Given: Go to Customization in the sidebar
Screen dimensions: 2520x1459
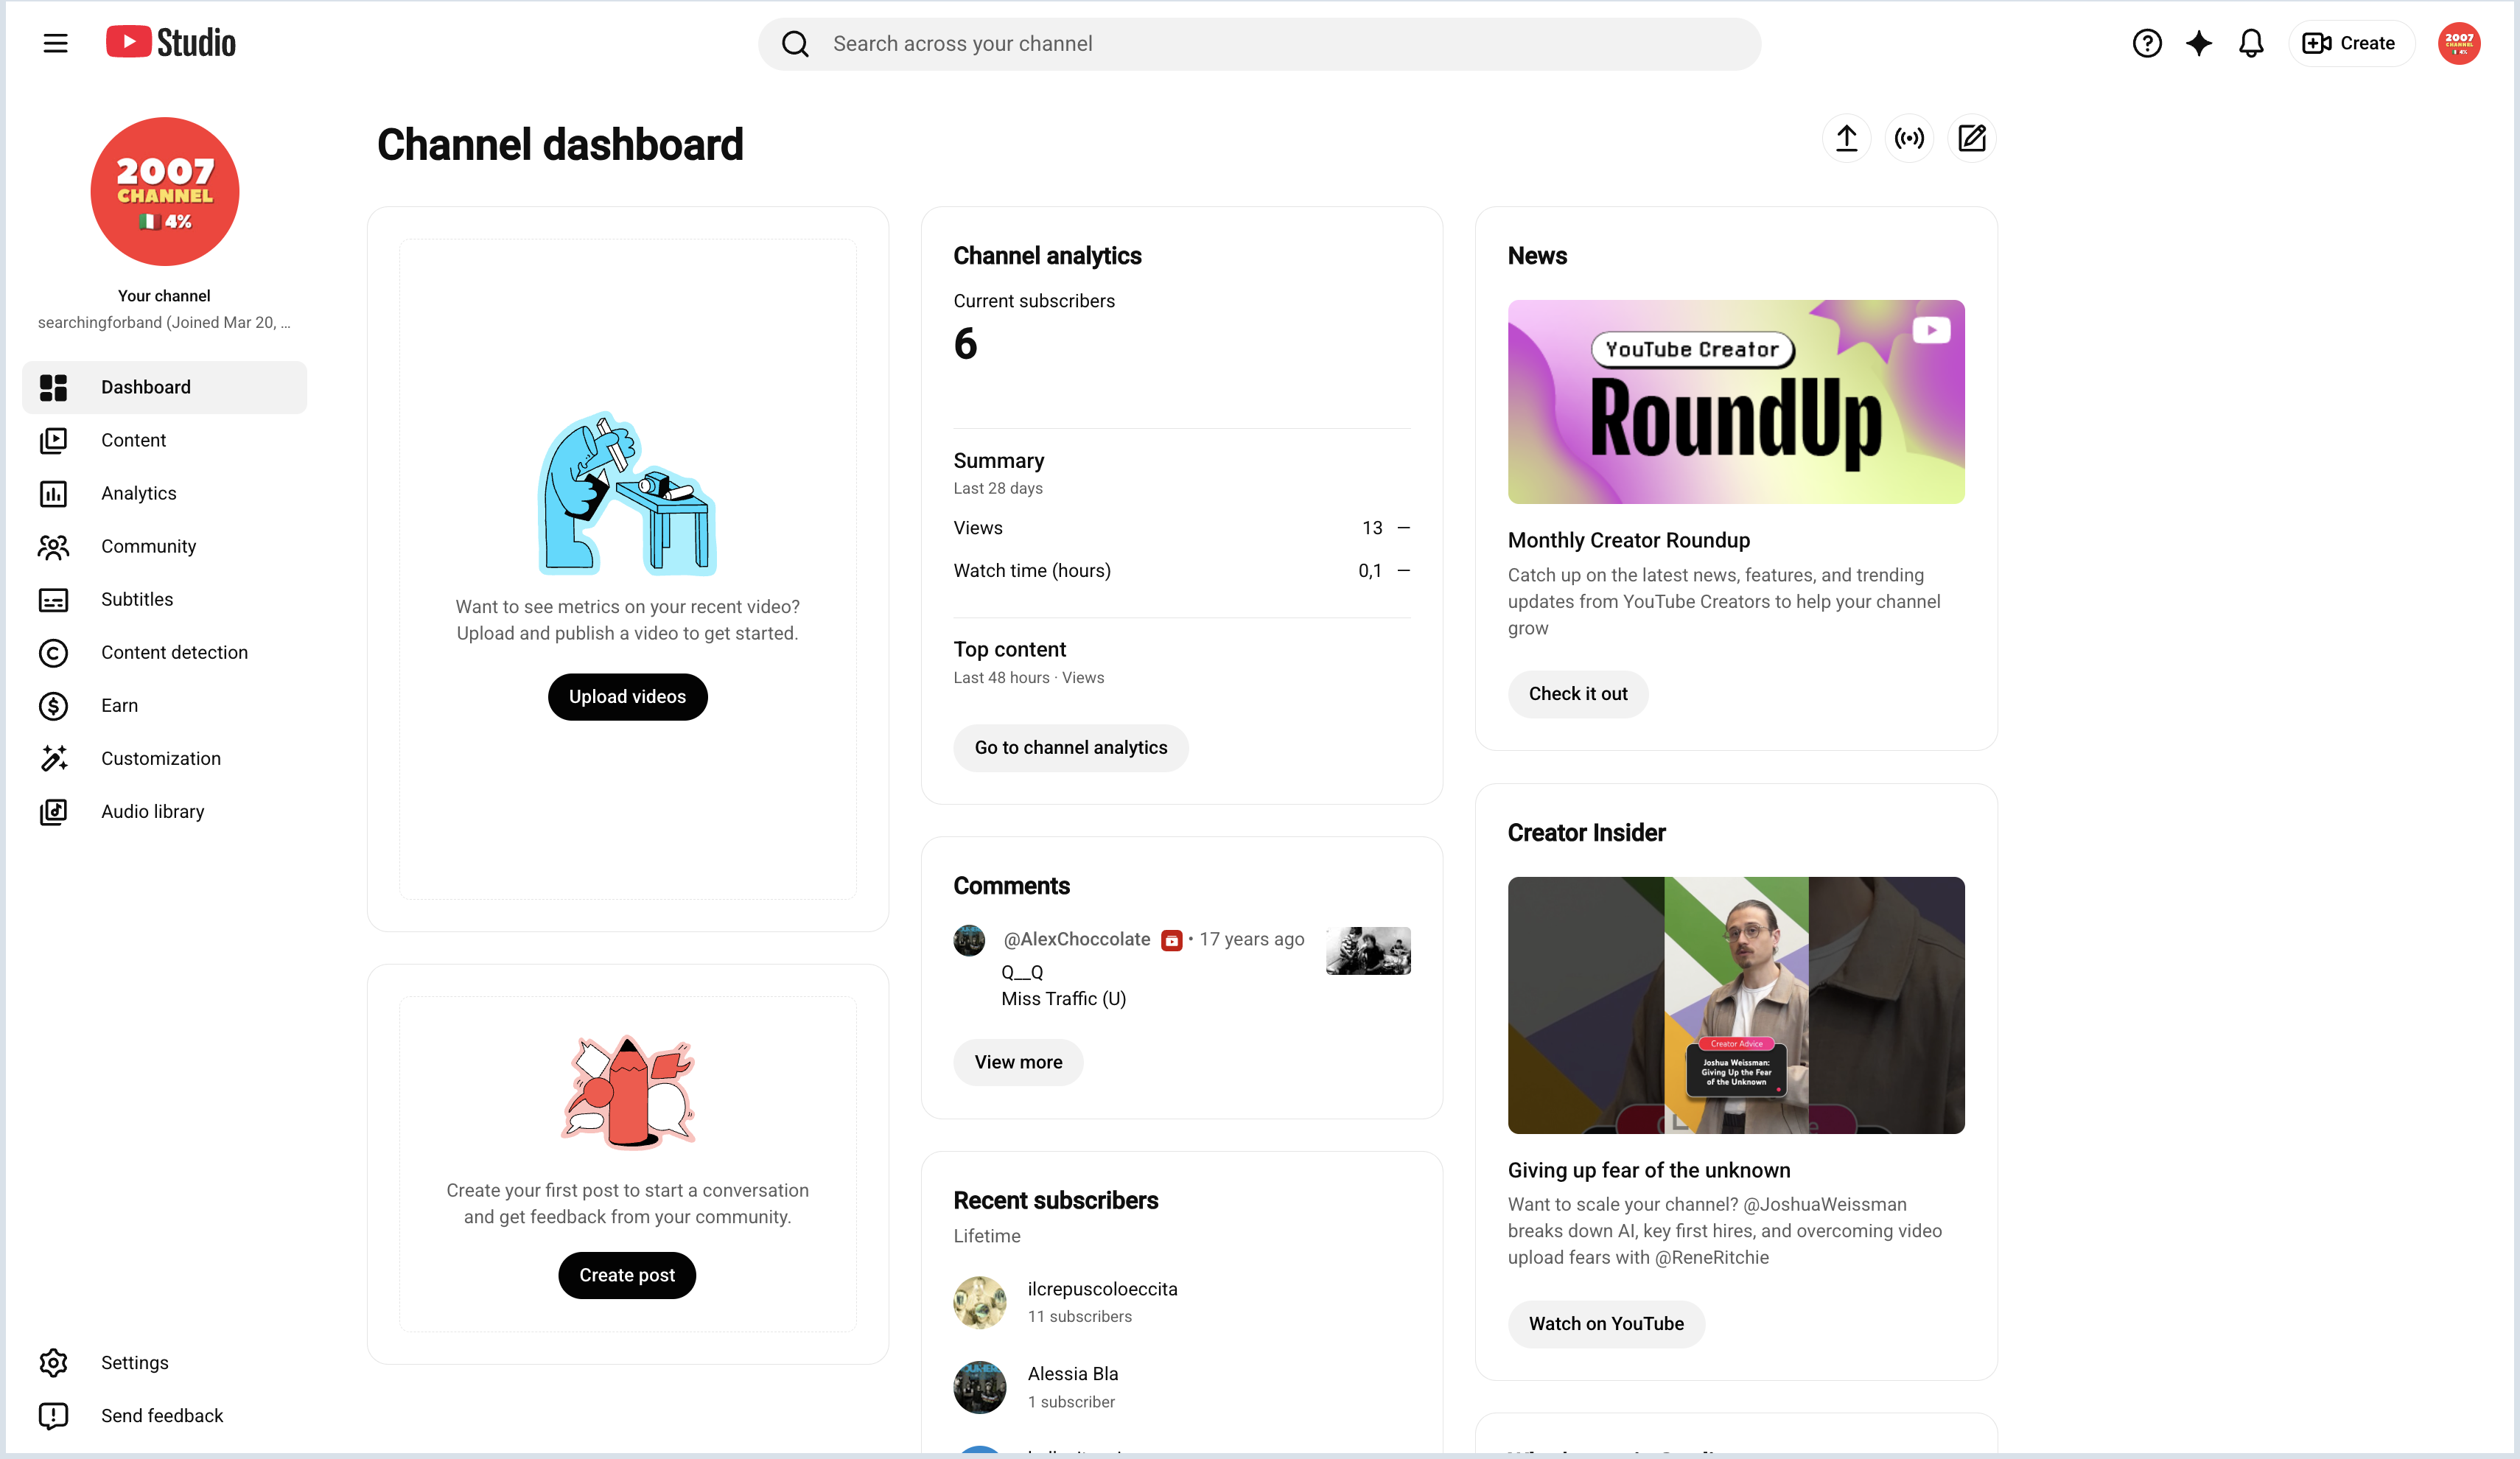Looking at the screenshot, I should click(x=164, y=758).
